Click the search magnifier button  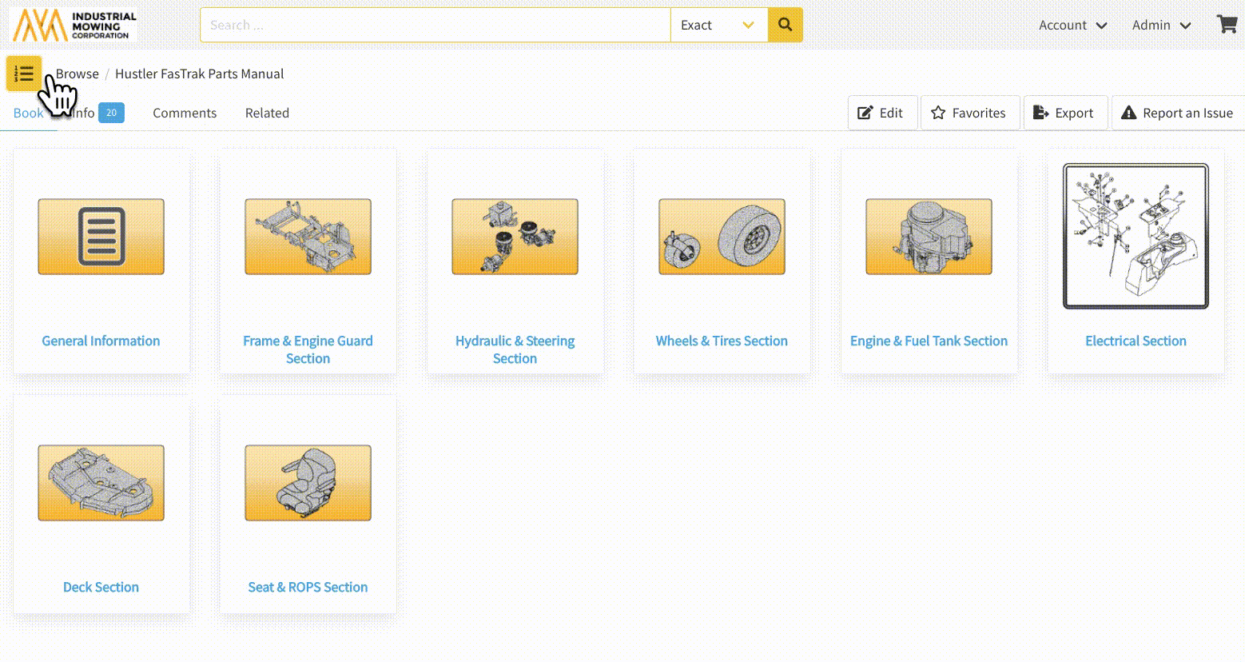(785, 25)
